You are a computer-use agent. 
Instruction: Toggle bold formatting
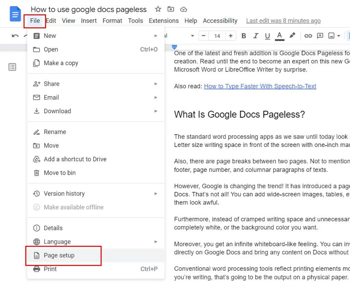(x=244, y=36)
